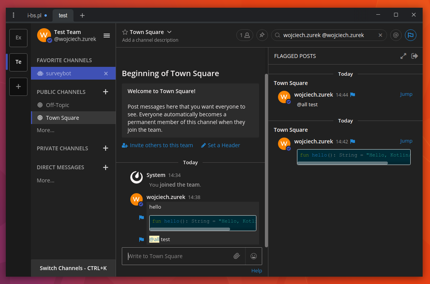Viewport: 430px width, 284px height.
Task: Switch to the i-bs.pl server tab
Action: pos(37,15)
